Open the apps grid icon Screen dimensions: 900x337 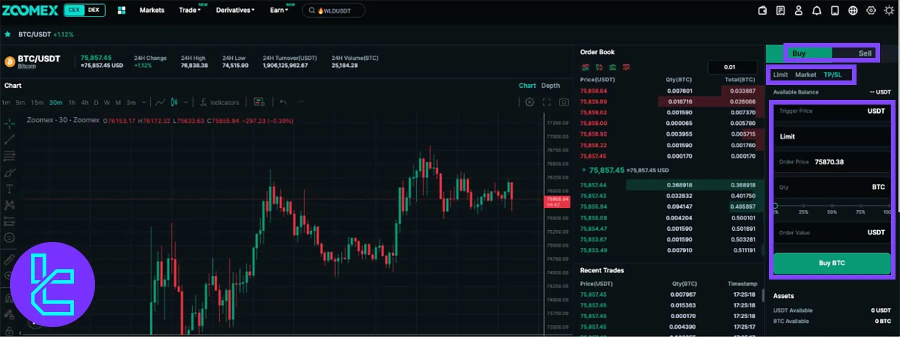coord(121,10)
